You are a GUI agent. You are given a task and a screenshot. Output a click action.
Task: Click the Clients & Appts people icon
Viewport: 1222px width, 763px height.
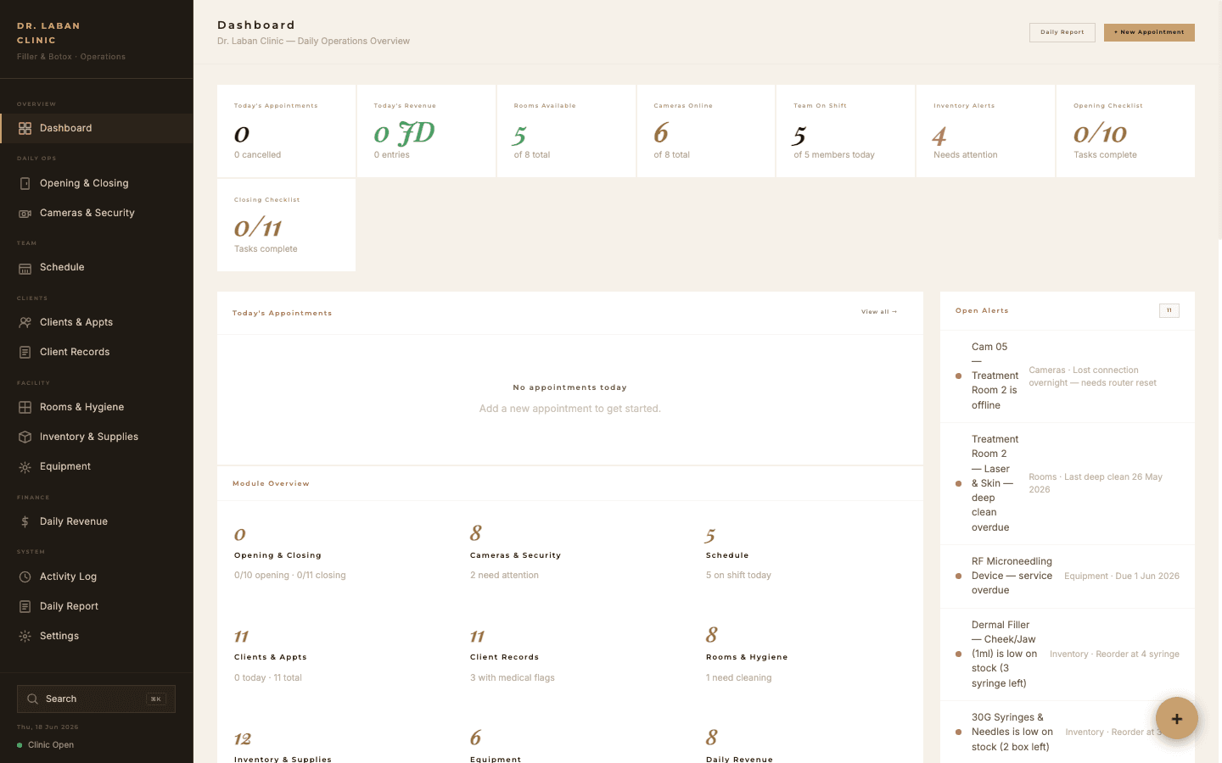point(25,322)
